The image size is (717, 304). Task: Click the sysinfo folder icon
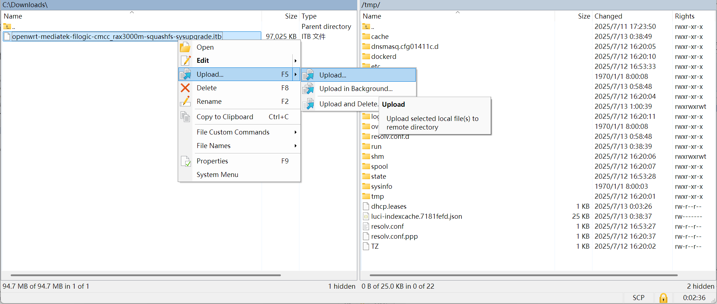[x=366, y=186]
